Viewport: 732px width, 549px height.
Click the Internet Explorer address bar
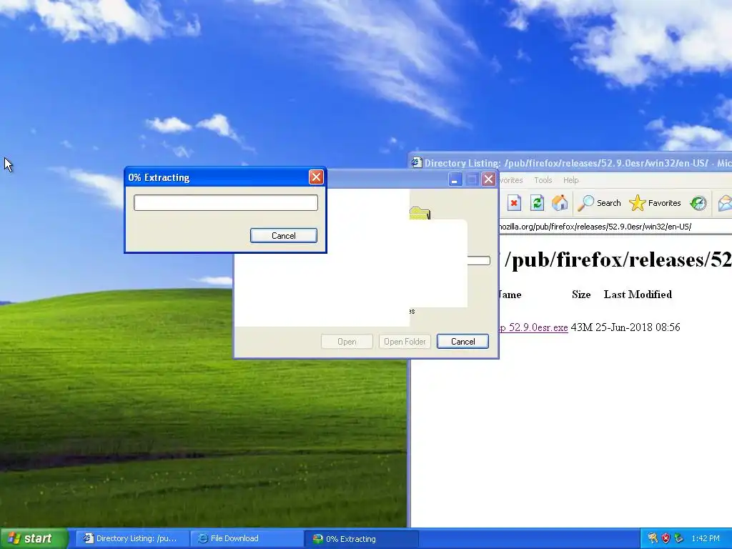click(x=615, y=227)
